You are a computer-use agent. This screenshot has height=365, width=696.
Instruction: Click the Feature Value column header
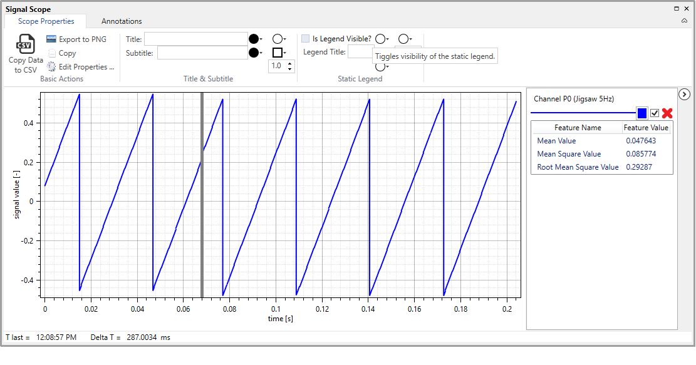tap(646, 128)
